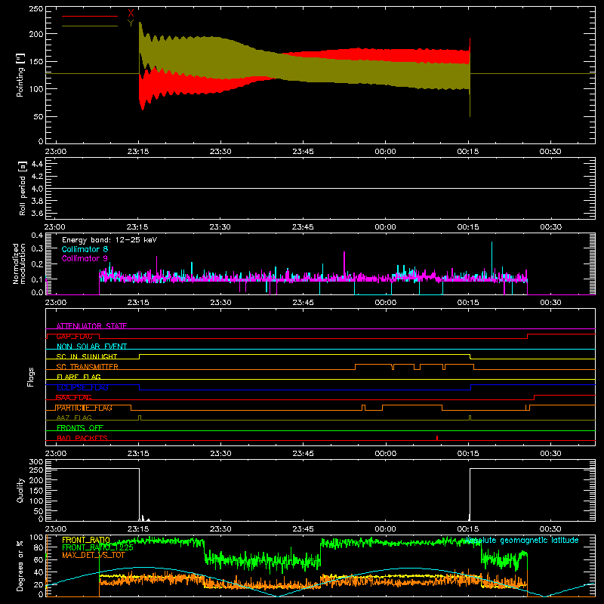Click the ATTENUATOR_STATE flag label

[x=91, y=326]
